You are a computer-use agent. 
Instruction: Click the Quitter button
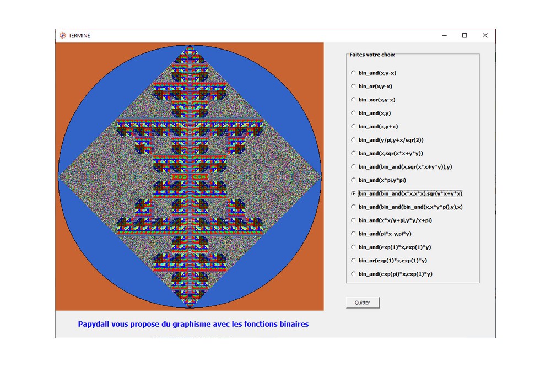pyautogui.click(x=363, y=303)
